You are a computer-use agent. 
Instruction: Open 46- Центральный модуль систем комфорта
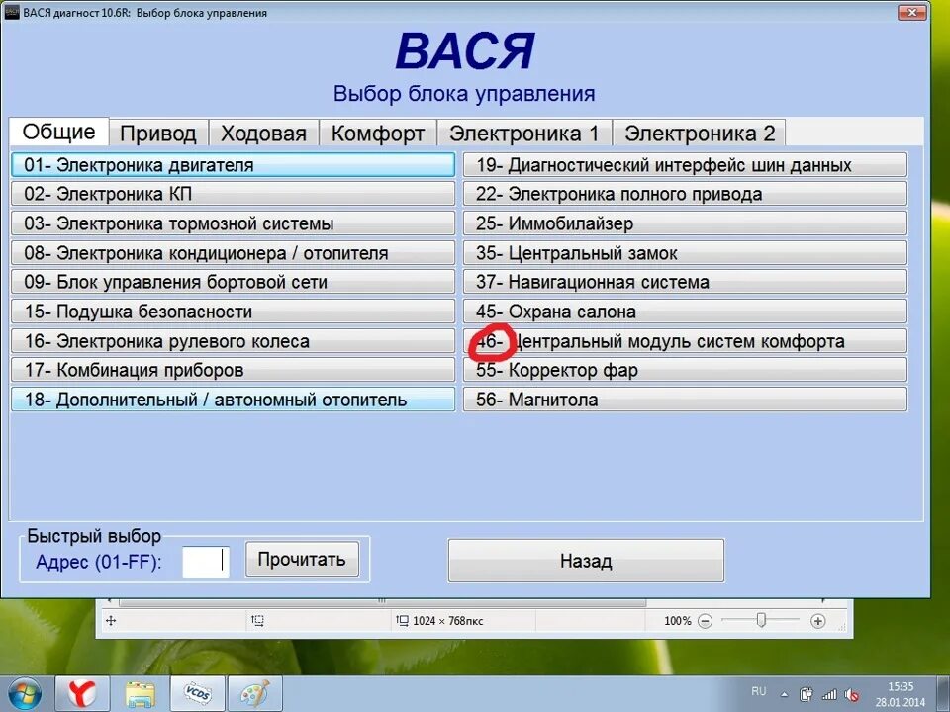point(685,341)
